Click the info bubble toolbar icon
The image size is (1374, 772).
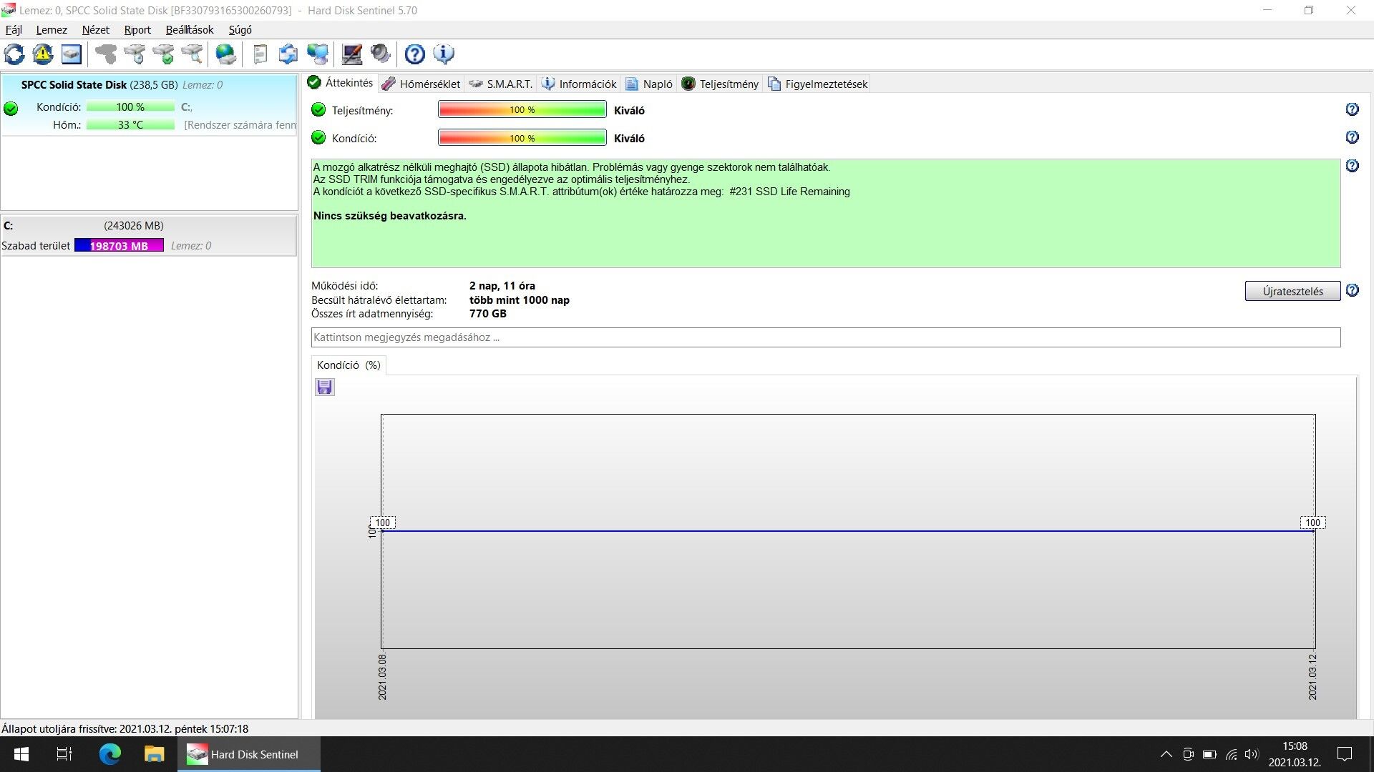pyautogui.click(x=444, y=54)
